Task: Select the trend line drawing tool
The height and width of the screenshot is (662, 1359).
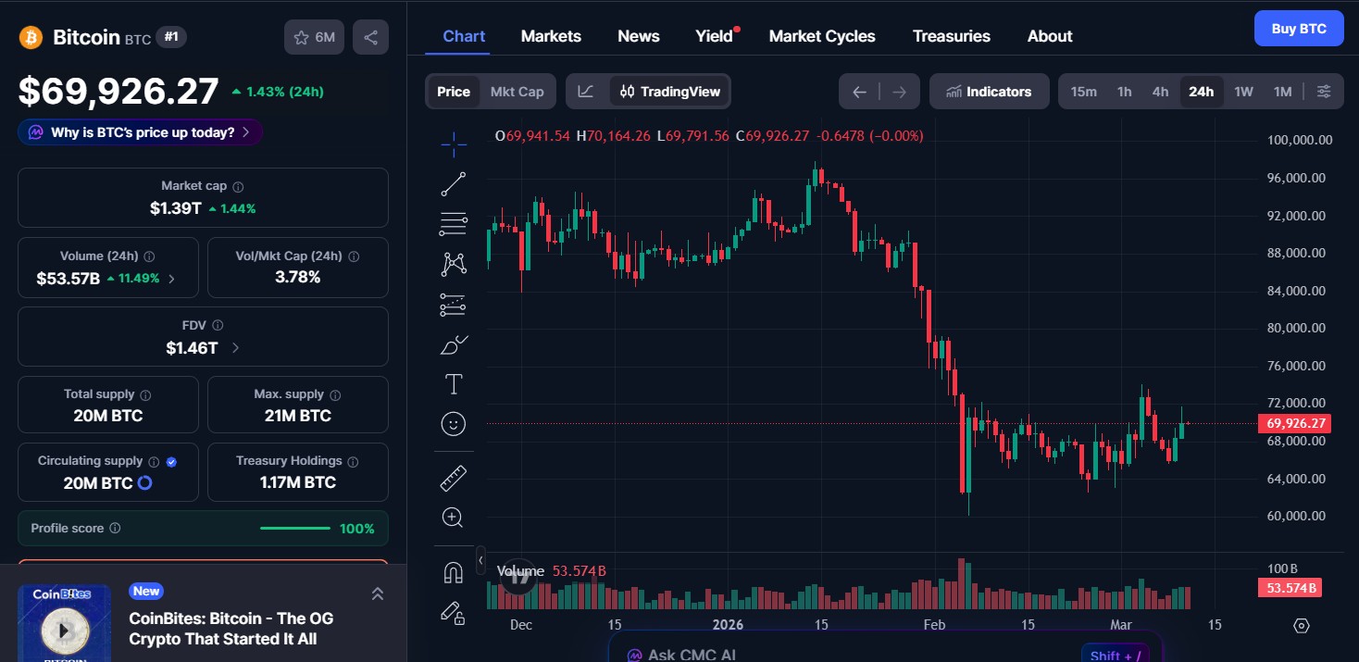Action: (x=454, y=183)
